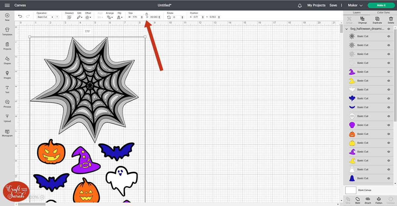Open the Monogram maker
Image resolution: width=397 pixels, height=206 pixels.
(7, 133)
